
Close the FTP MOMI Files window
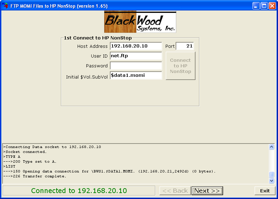[272, 6]
